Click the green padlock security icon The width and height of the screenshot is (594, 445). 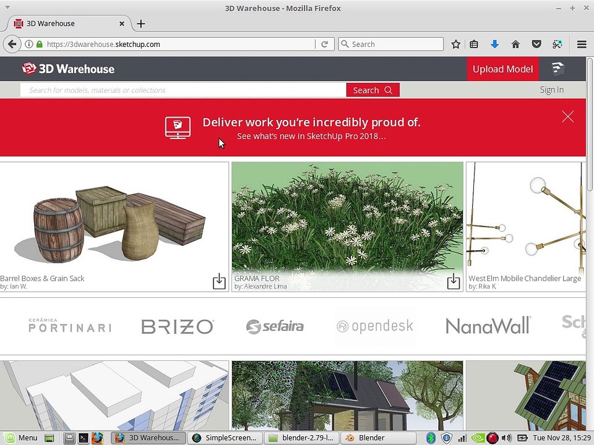click(x=40, y=44)
